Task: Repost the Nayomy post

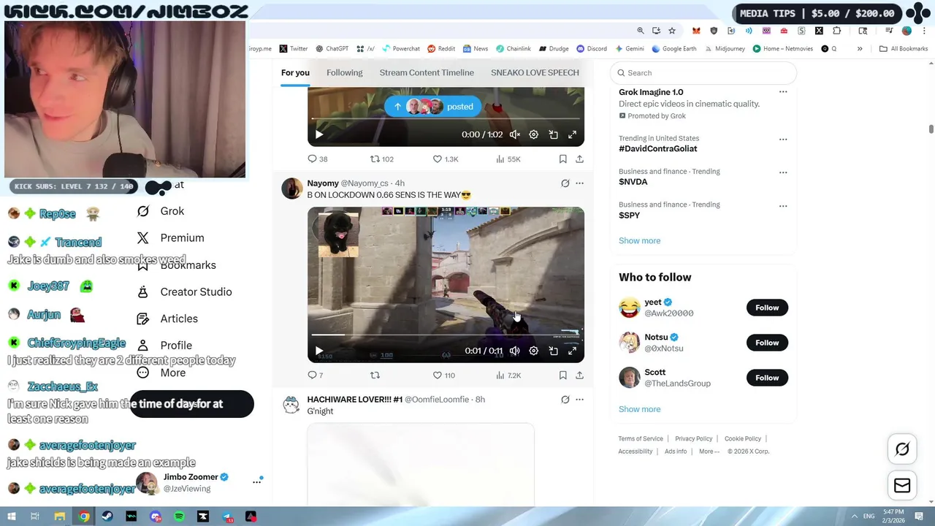Action: [375, 375]
